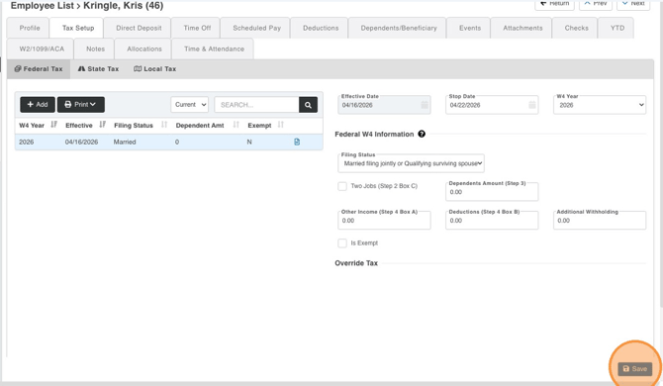Focus the SEARCH text field

click(256, 105)
